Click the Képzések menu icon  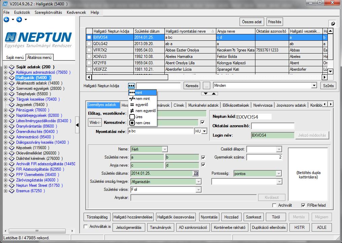tap(12, 148)
